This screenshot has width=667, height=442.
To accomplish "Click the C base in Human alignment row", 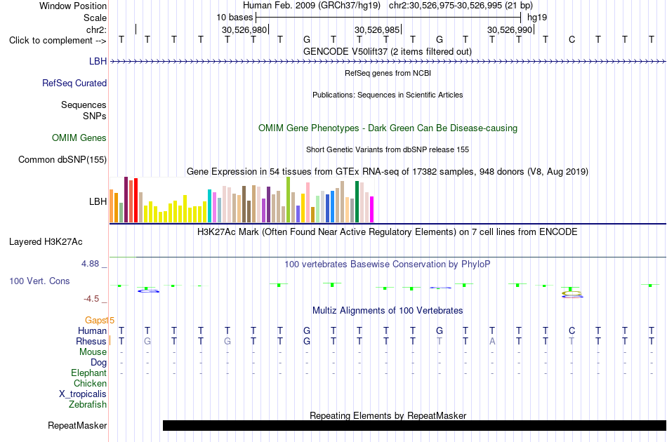I will pos(572,330).
